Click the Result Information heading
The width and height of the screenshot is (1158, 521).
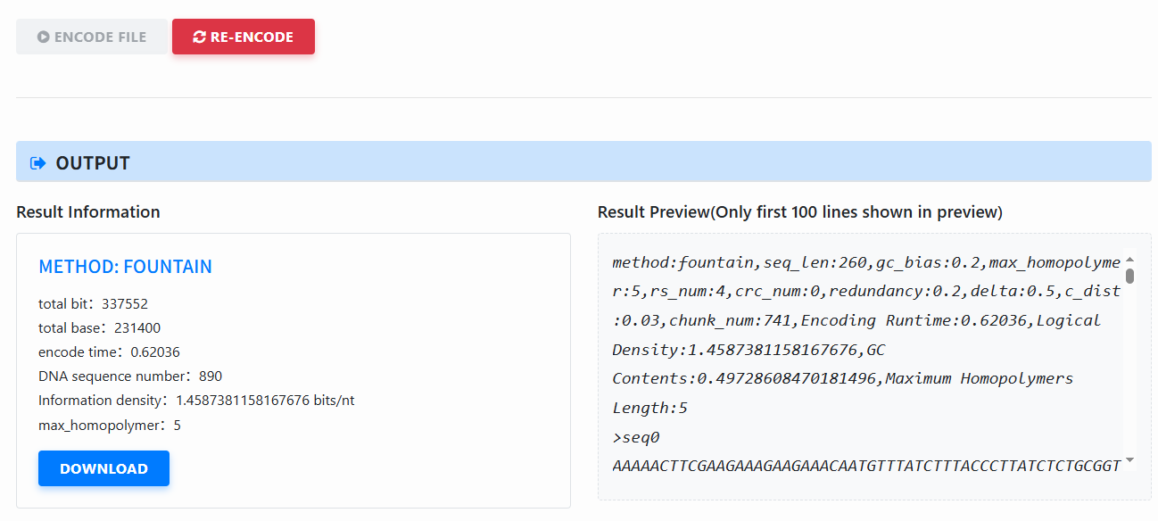(x=88, y=212)
